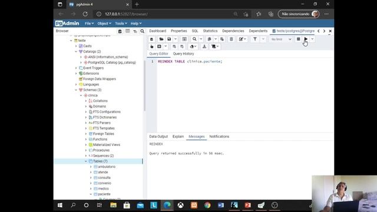Click the Filter funnel icon
Viewport: 377px width, 212px height.
click(x=254, y=39)
